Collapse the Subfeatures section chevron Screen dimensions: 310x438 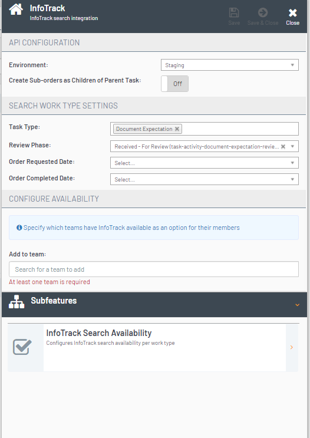(297, 305)
